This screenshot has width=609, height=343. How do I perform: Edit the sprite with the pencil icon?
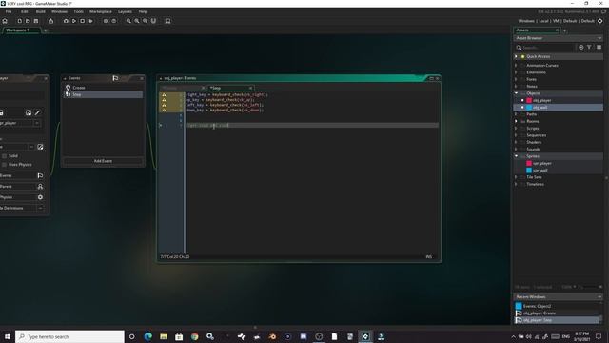coord(37,112)
